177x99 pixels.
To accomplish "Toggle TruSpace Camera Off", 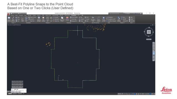I will (124, 21).
